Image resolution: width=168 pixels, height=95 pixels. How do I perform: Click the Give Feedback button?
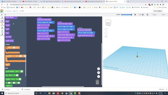[x=158, y=11]
